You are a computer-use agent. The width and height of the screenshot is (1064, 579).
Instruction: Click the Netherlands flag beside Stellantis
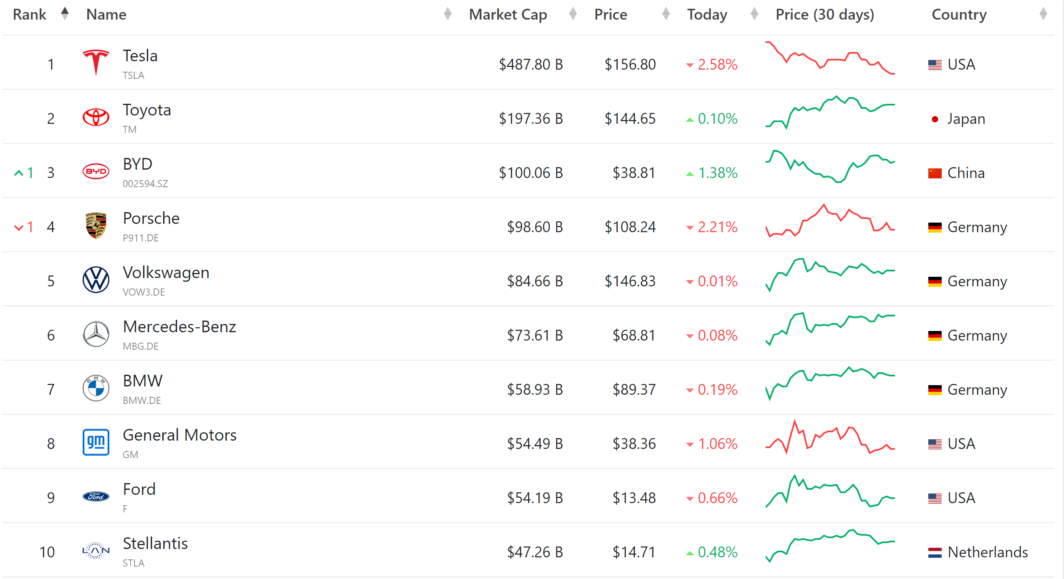[x=935, y=552]
